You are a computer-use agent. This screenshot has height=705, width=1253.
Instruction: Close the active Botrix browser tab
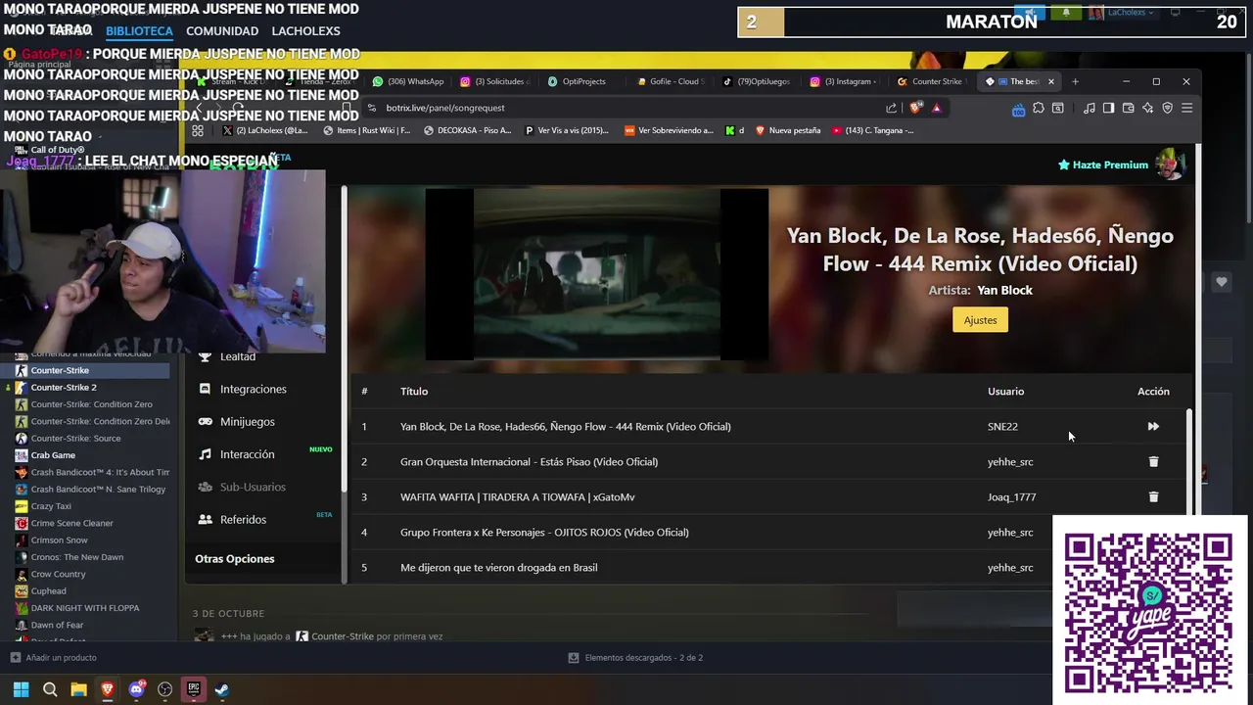1050,81
